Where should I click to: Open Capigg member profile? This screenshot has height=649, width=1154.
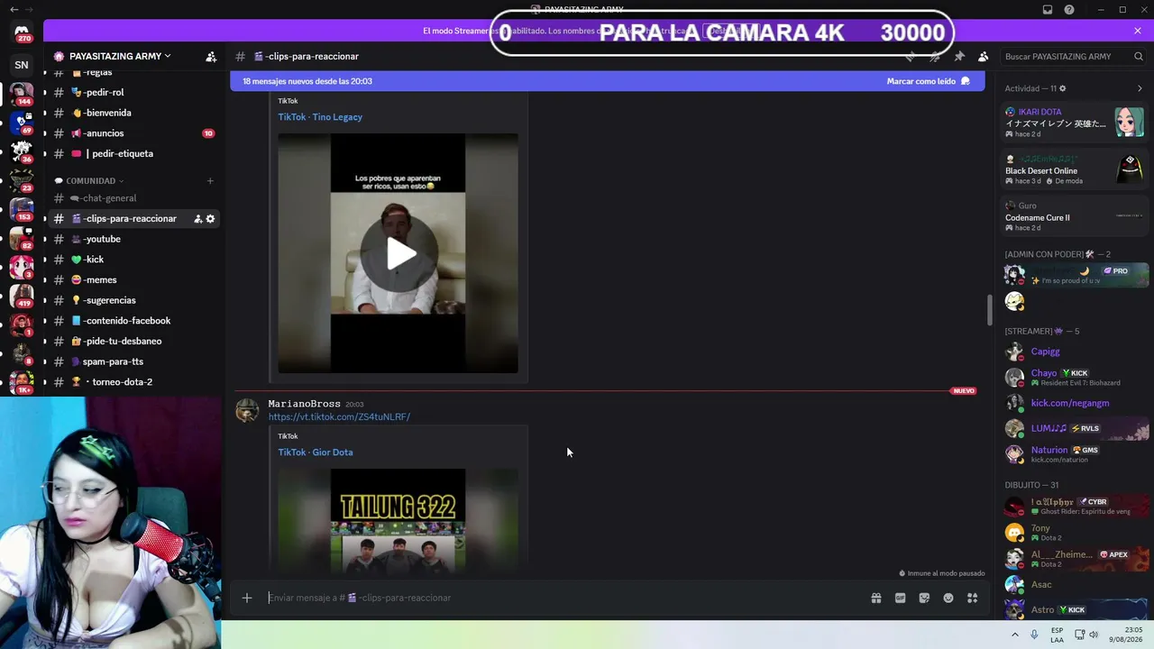click(1076, 352)
